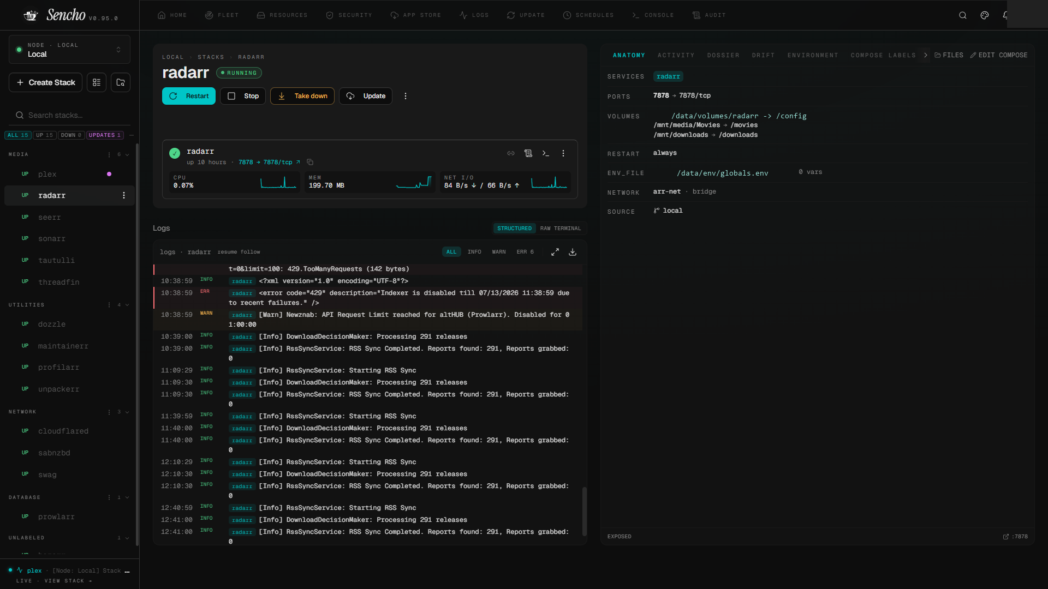Open the list layout icon beside Create Stack
Screen dimensions: 1048x589
point(97,82)
